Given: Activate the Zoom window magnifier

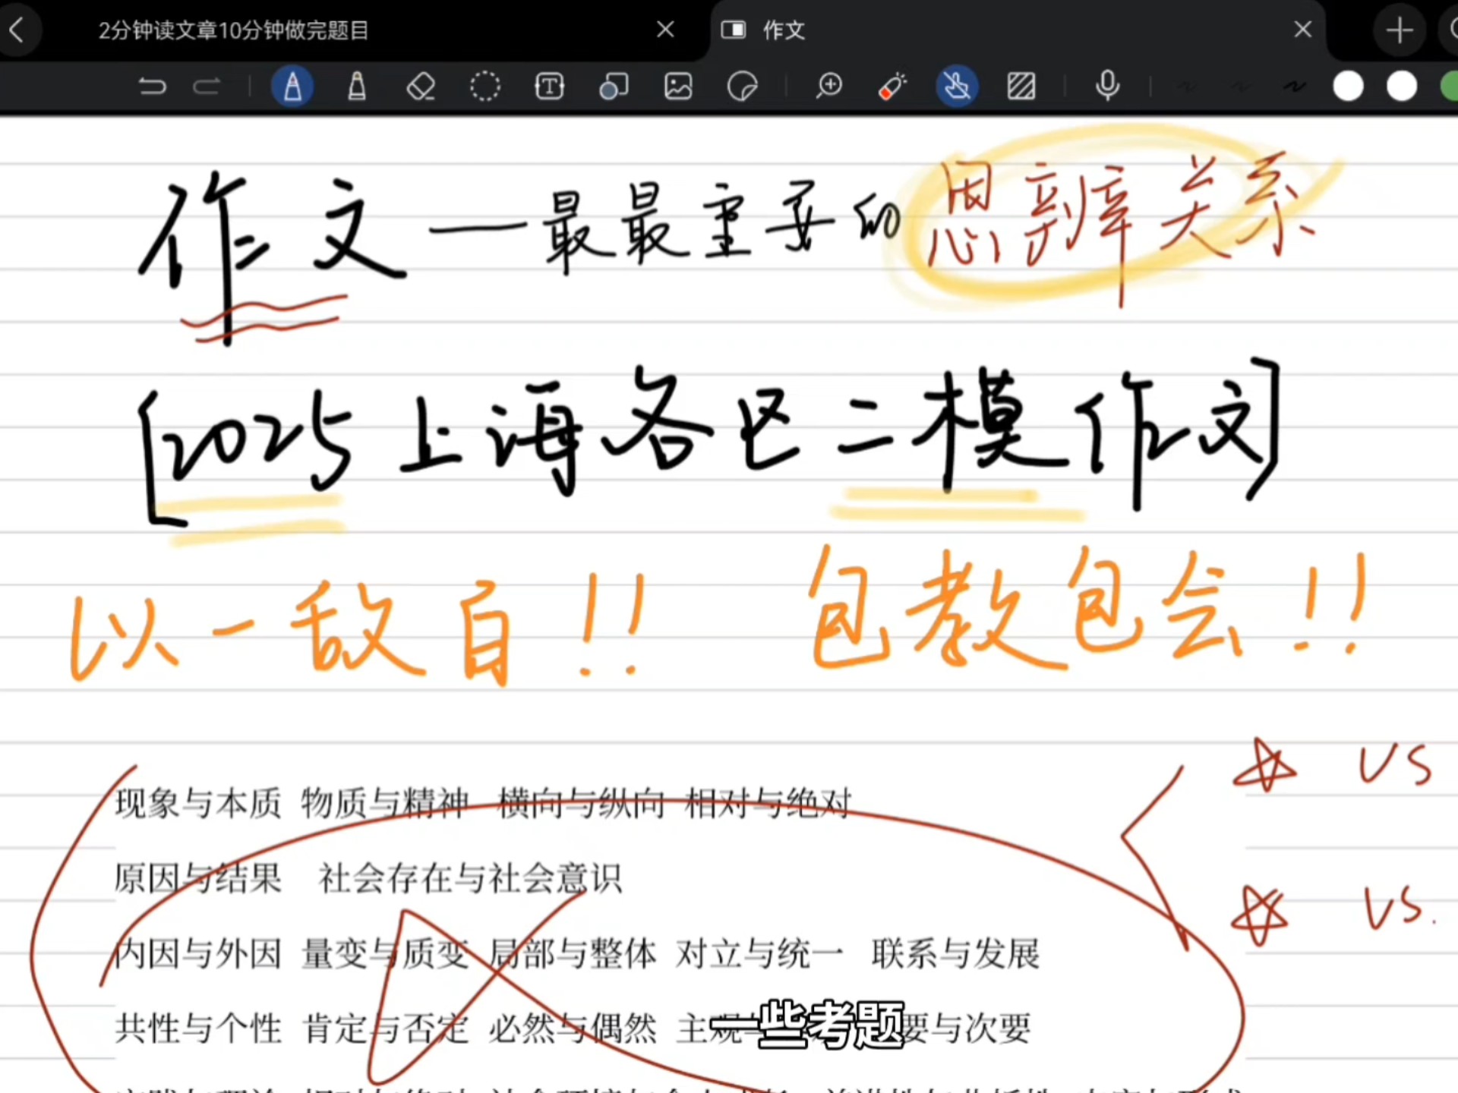Looking at the screenshot, I should click(x=829, y=86).
